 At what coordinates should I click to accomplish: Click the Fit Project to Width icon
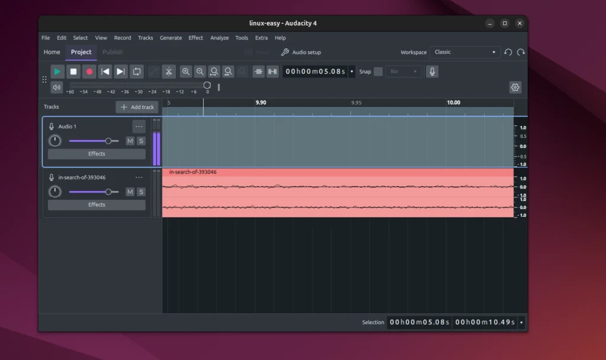pyautogui.click(x=229, y=72)
